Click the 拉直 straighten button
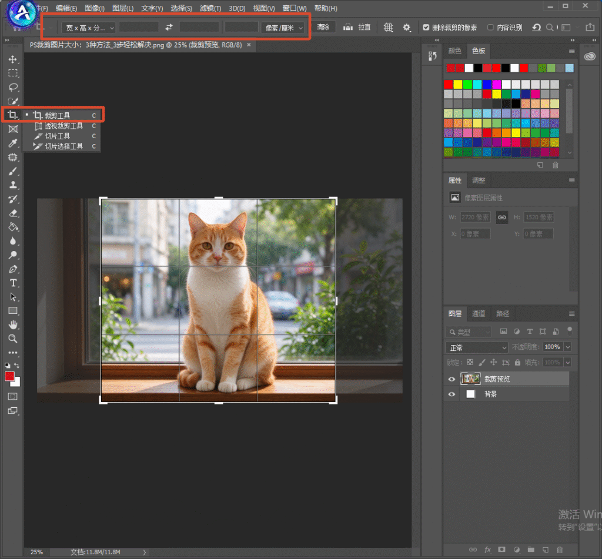This screenshot has height=559, width=602. coord(357,27)
